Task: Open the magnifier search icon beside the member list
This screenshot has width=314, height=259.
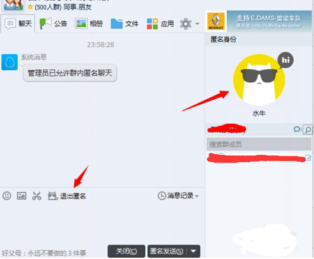Action: tap(307, 129)
